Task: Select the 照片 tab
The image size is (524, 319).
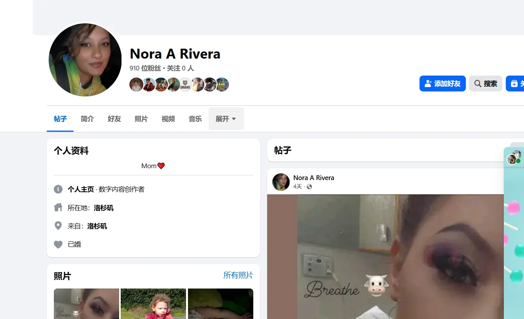Action: click(x=141, y=119)
